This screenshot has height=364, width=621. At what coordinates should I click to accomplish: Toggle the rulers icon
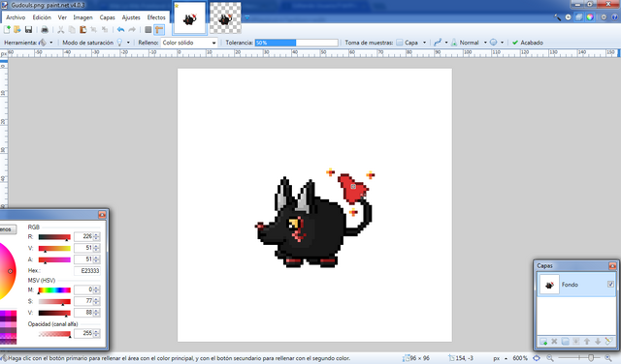pos(159,30)
